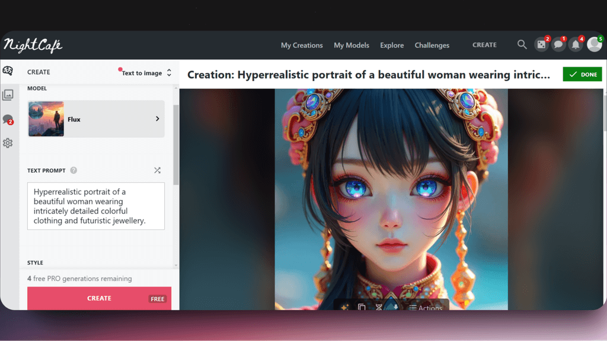This screenshot has width=607, height=341.
Task: Open the gallery icon in the left sidebar
Action: (8, 95)
